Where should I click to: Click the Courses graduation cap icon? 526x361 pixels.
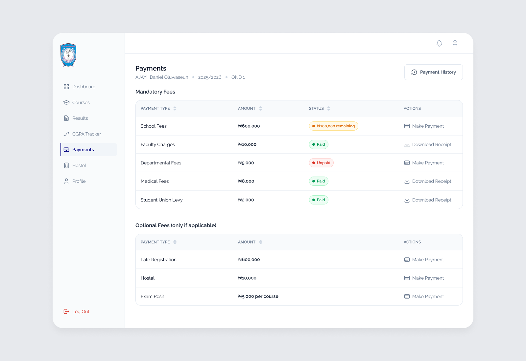pos(66,102)
